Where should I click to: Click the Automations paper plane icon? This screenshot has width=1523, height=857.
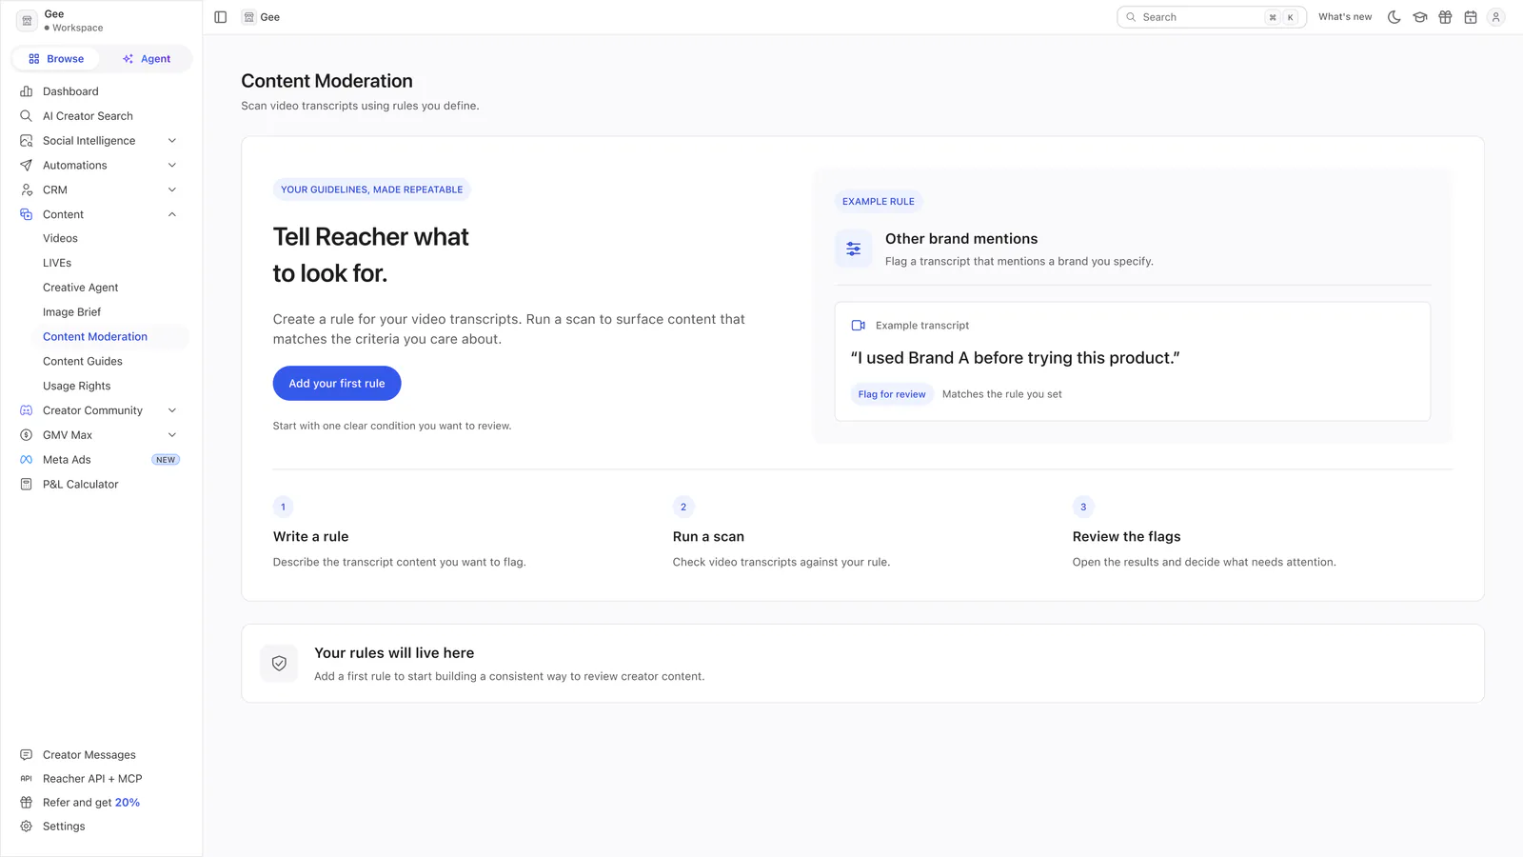coord(27,166)
